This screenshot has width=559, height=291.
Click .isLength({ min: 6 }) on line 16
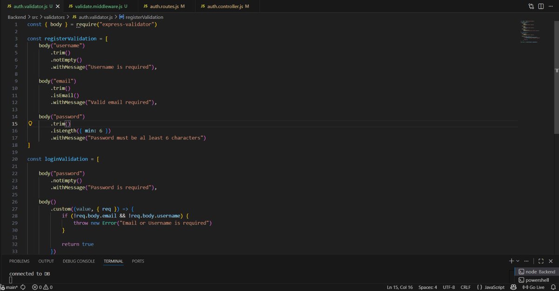(x=81, y=131)
